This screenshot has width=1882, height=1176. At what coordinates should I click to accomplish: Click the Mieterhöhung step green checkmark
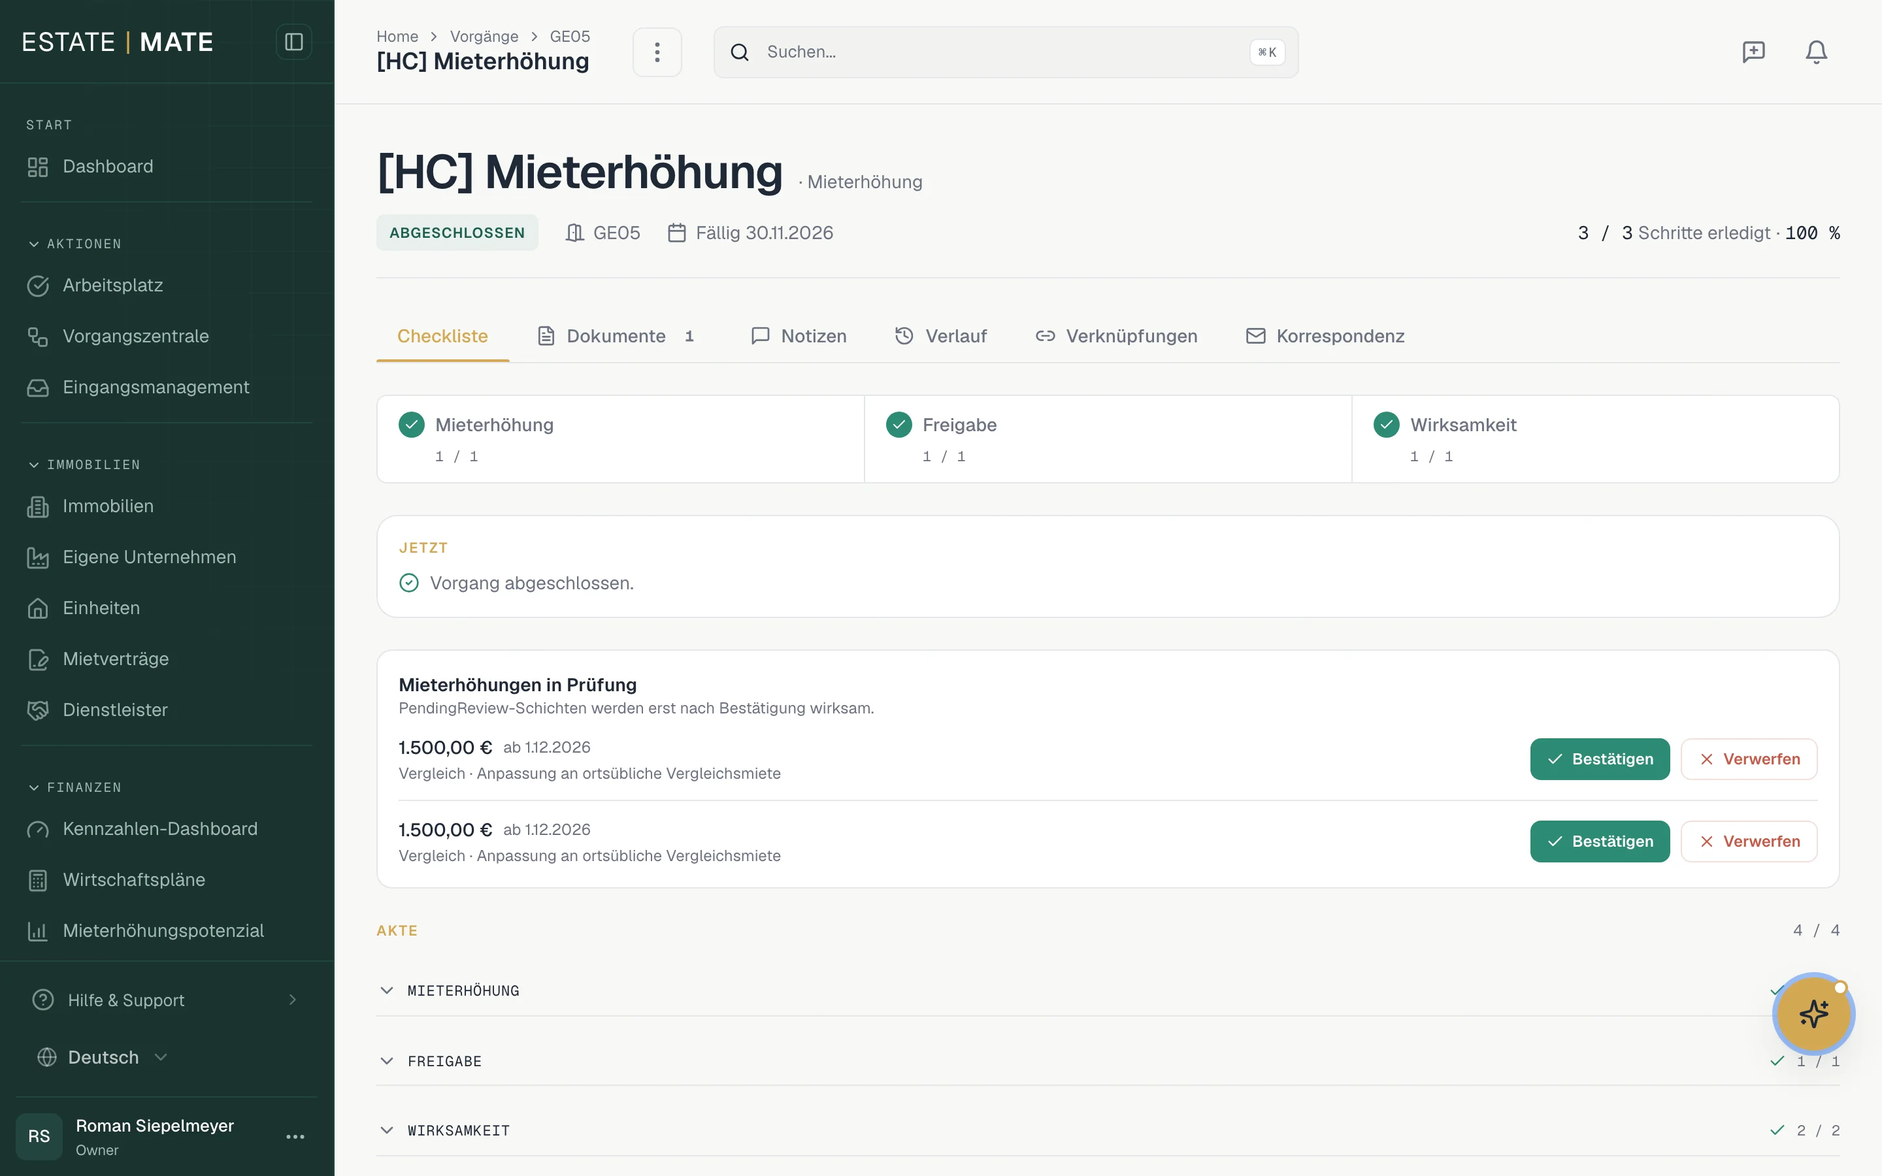(412, 425)
